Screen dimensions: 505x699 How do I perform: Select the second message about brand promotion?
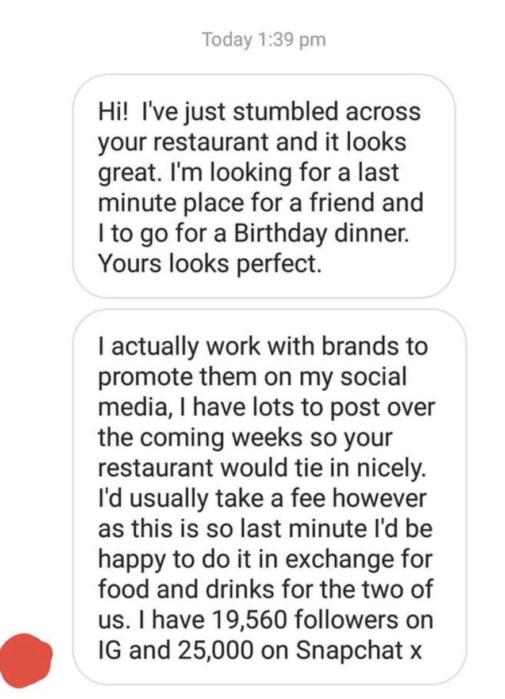[269, 497]
